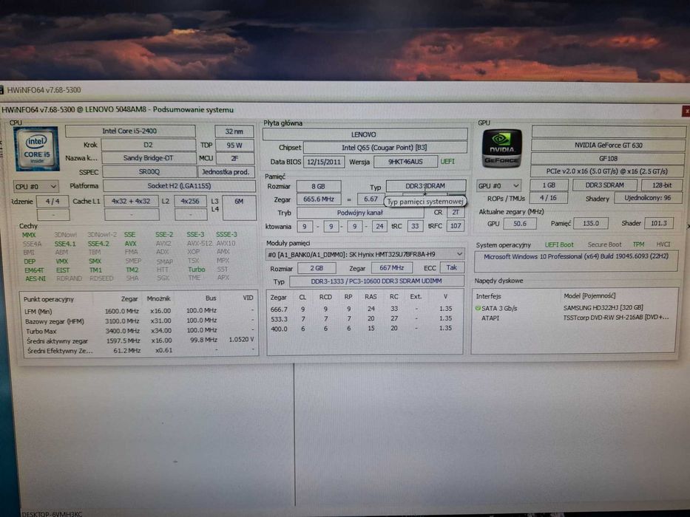Click the AVX feature flag
The width and height of the screenshot is (690, 517).
[131, 244]
